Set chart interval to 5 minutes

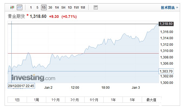pyautogui.click(x=37, y=7)
